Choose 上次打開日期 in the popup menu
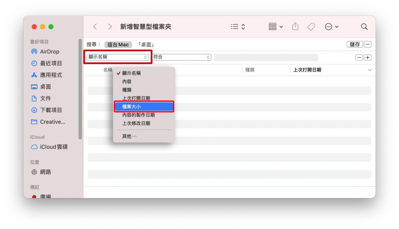399x229 pixels. (x=144, y=98)
